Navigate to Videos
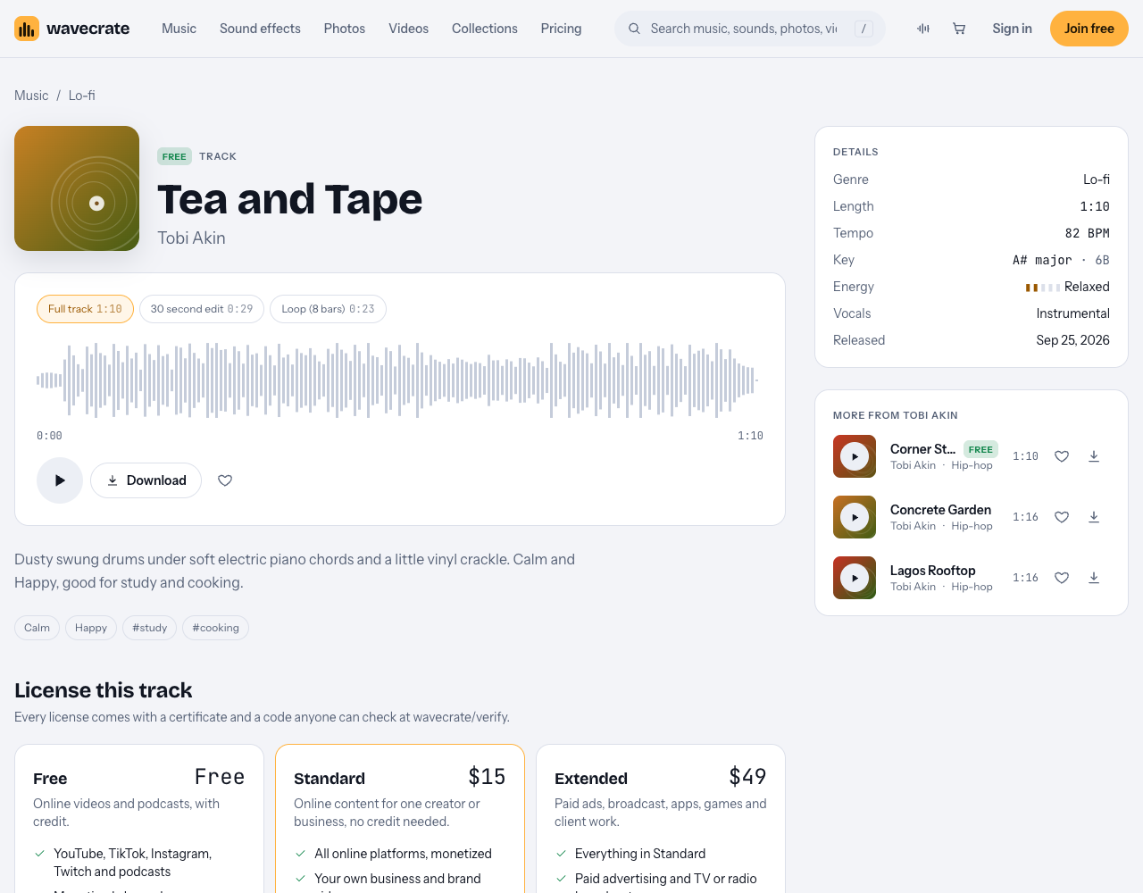1143x893 pixels. point(408,29)
